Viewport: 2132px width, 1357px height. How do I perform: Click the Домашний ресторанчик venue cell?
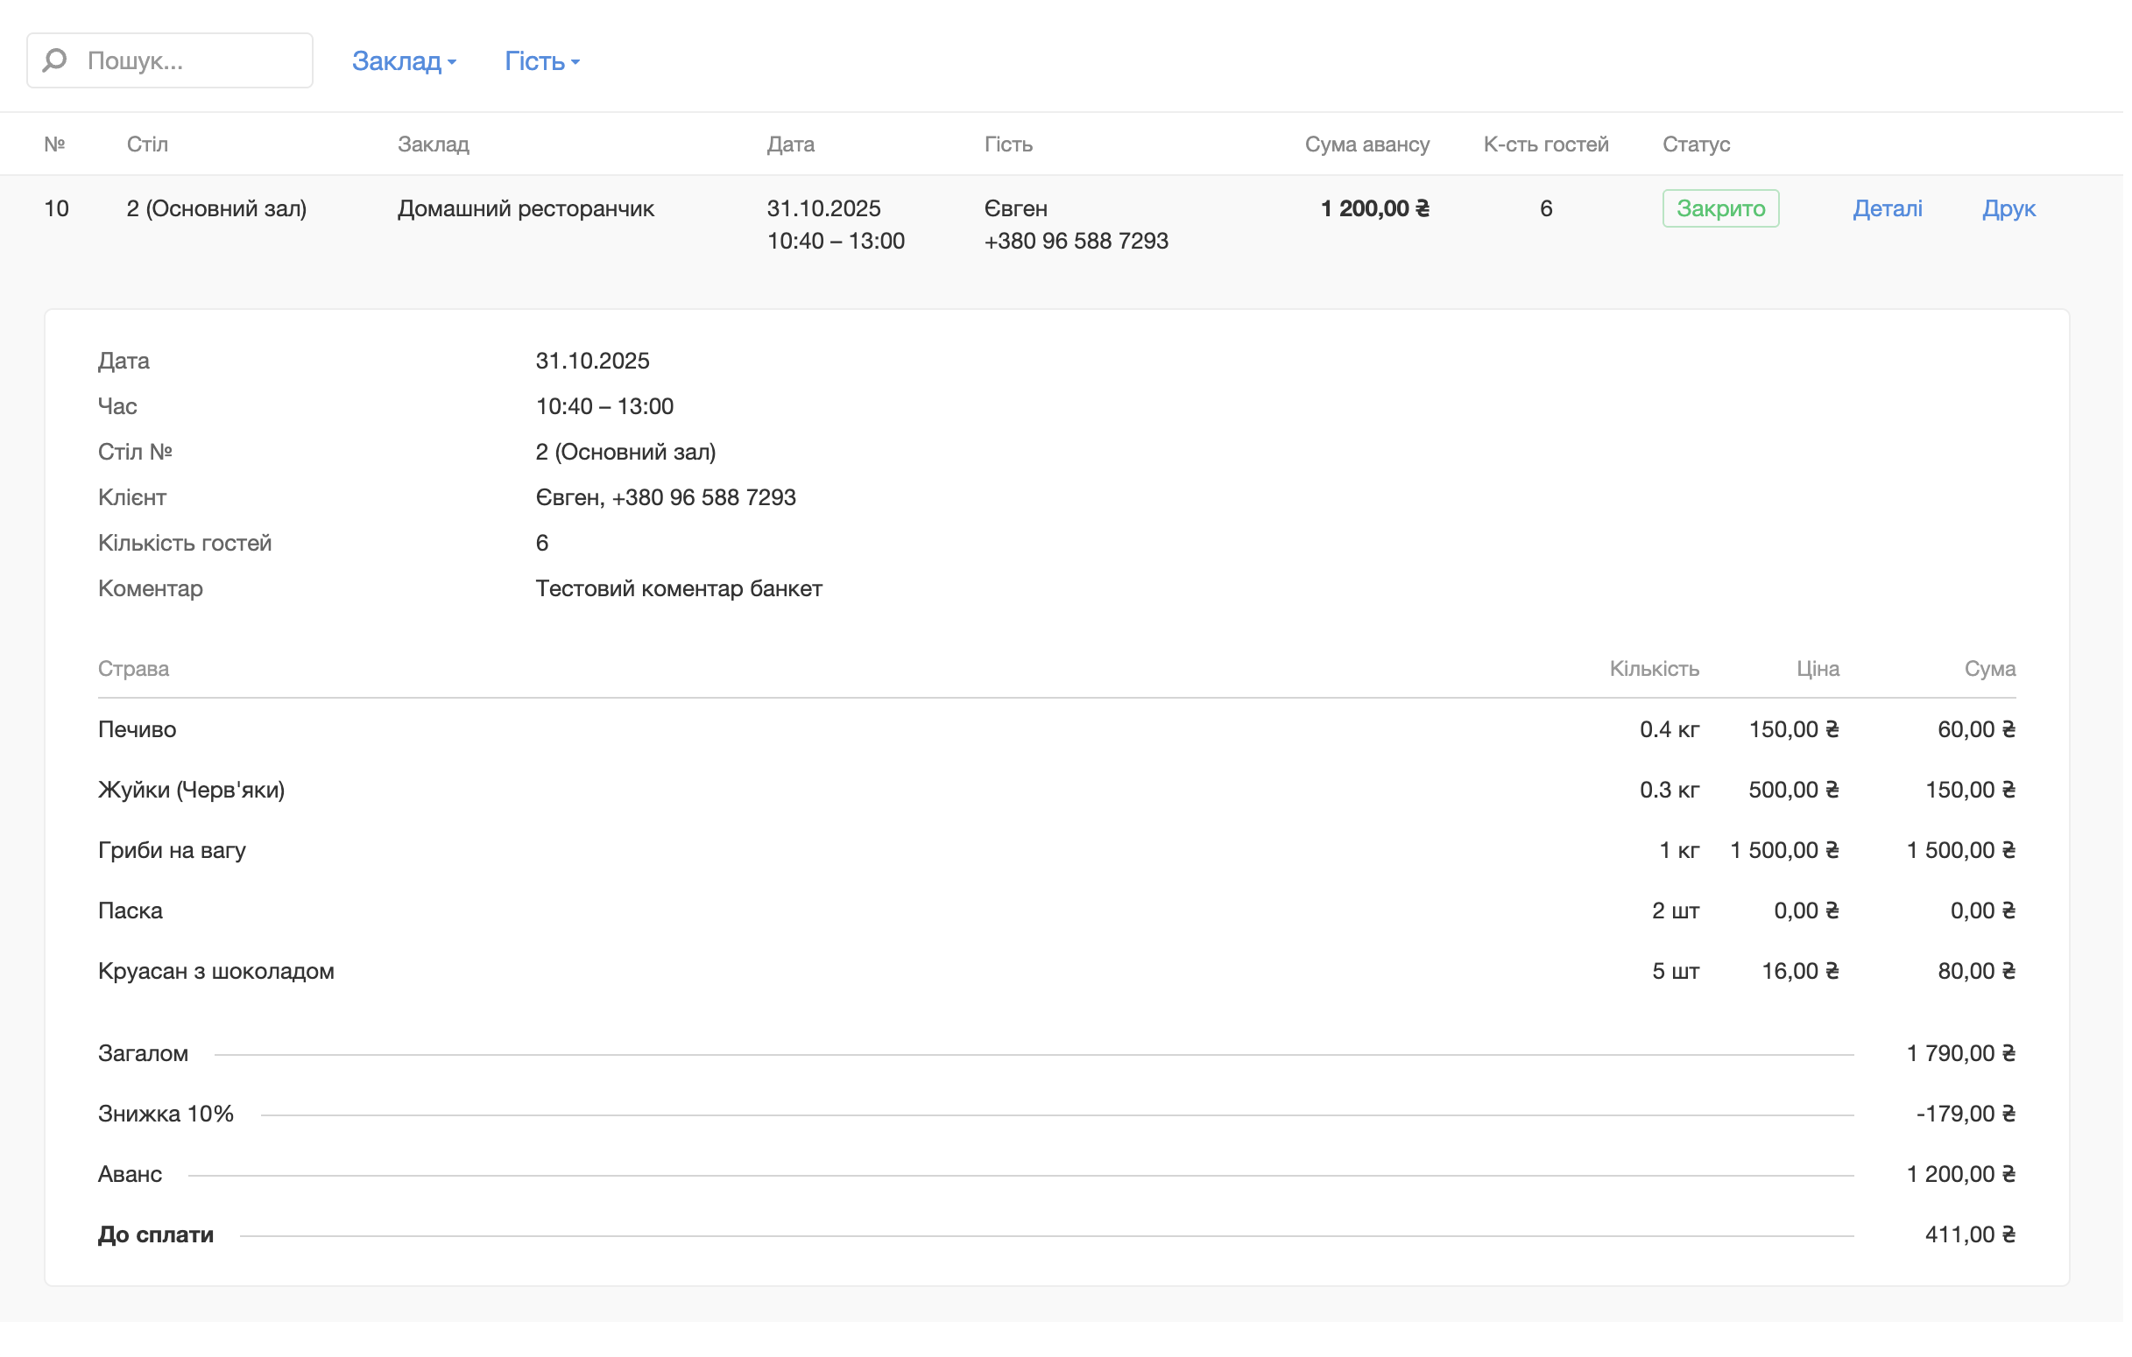click(x=525, y=209)
